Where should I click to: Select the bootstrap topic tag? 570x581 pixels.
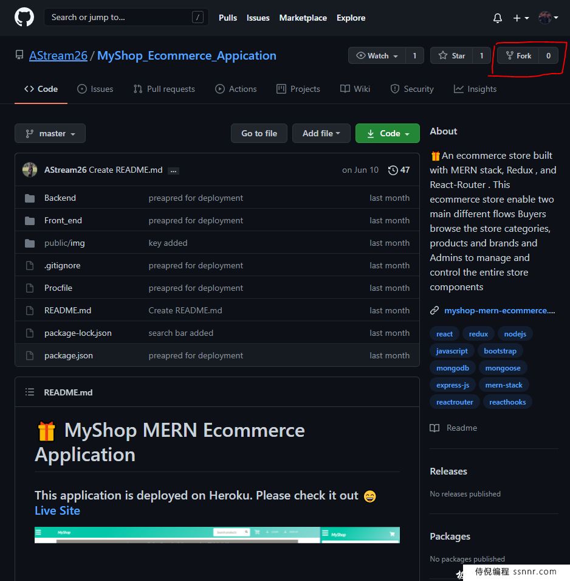click(500, 351)
